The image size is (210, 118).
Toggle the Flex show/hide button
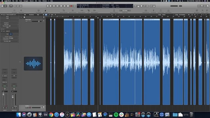click(x=52, y=15)
